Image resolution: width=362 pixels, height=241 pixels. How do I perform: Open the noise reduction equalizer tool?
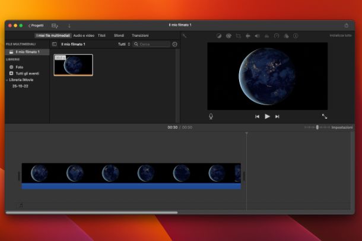pos(267,36)
